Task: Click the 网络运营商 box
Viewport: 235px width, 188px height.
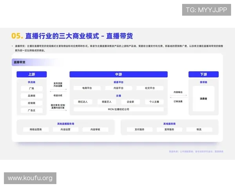Action: tap(36, 129)
